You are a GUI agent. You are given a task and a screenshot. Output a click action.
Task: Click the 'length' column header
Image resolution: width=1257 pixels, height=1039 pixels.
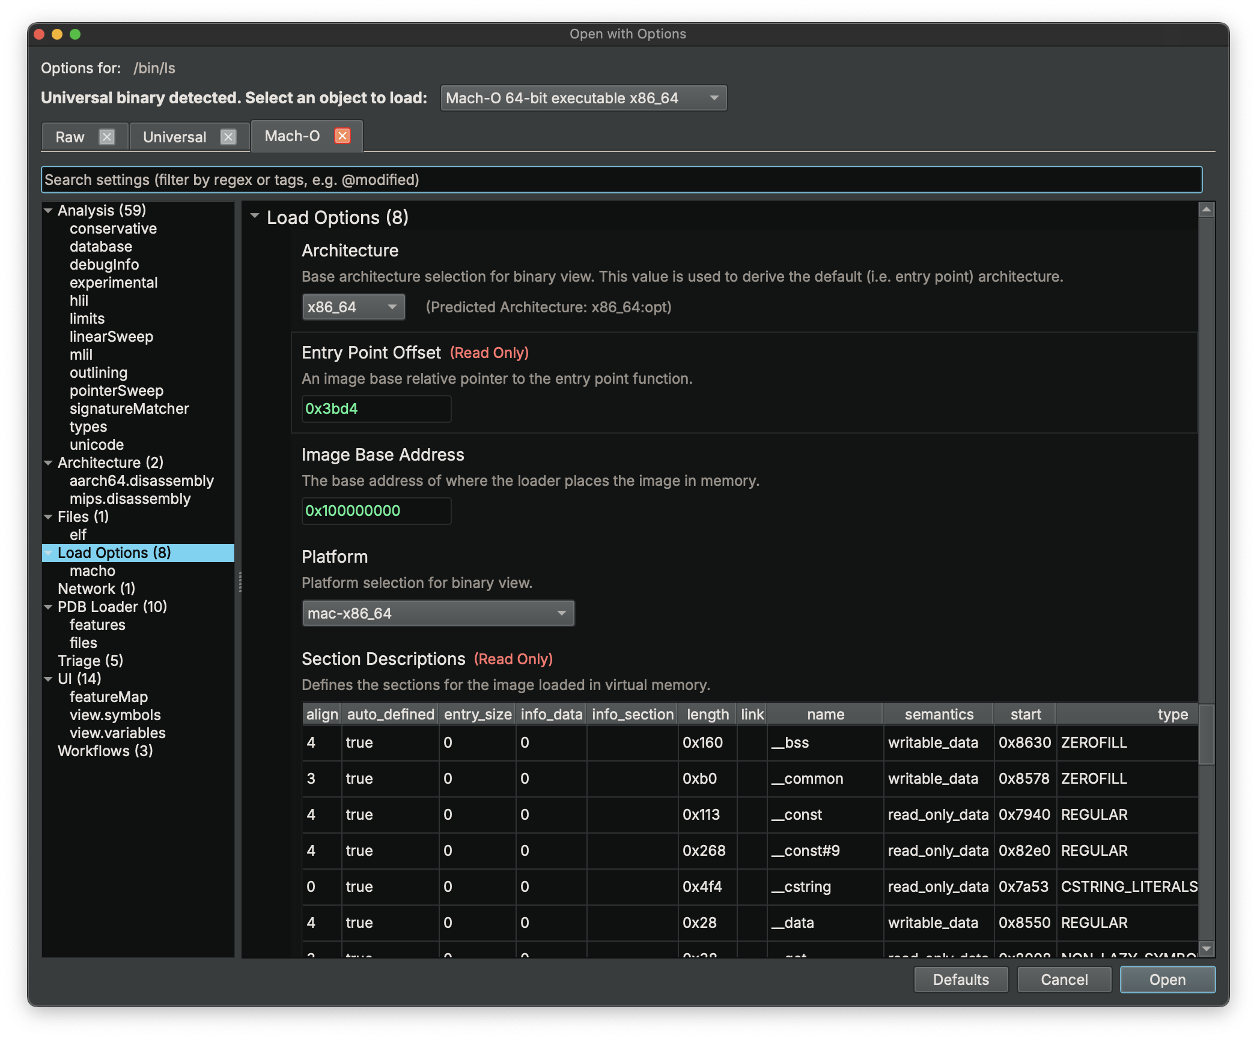[x=708, y=714]
